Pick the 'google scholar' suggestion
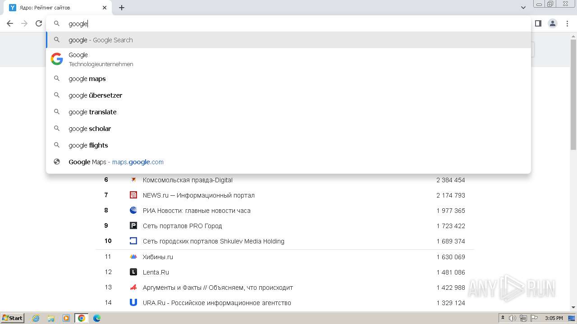This screenshot has height=324, width=577. 288,129
